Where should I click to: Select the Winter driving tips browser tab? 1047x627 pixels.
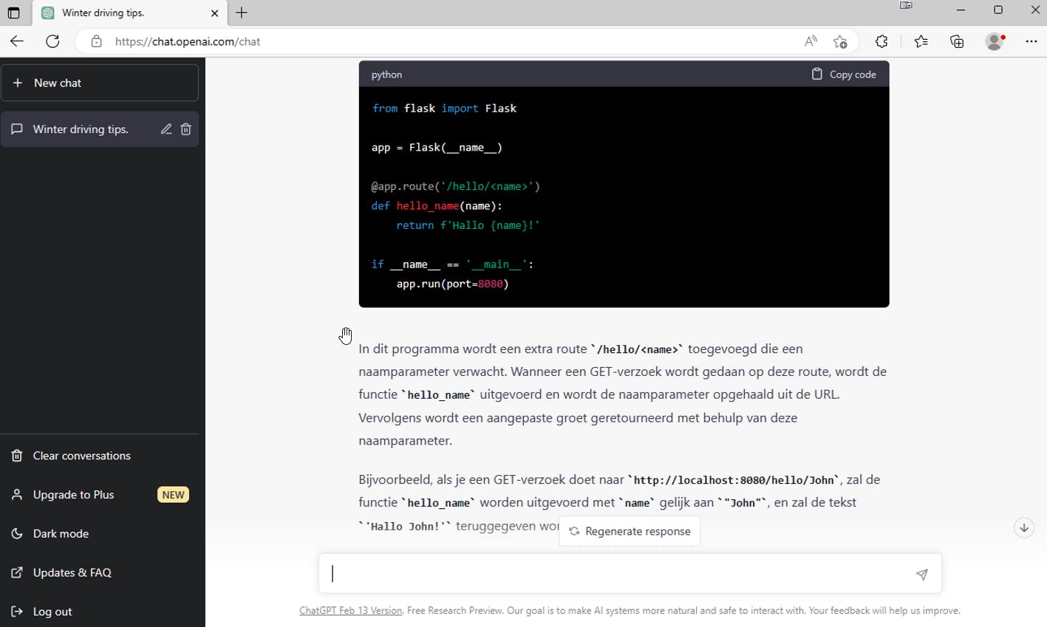click(129, 13)
